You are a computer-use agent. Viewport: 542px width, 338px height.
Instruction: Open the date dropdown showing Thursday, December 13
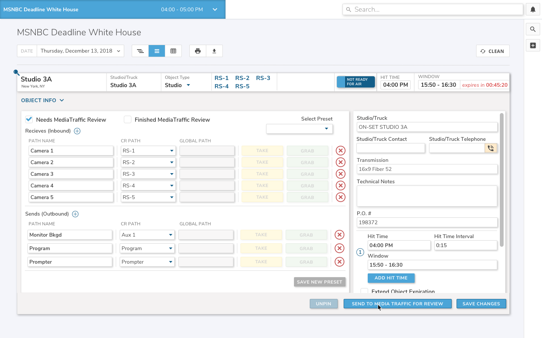pyautogui.click(x=80, y=51)
